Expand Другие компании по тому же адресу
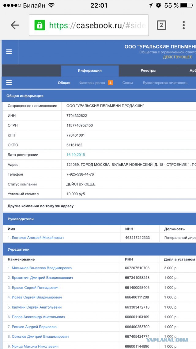Screen dimensions: 196x349 (x=40, y=206)
